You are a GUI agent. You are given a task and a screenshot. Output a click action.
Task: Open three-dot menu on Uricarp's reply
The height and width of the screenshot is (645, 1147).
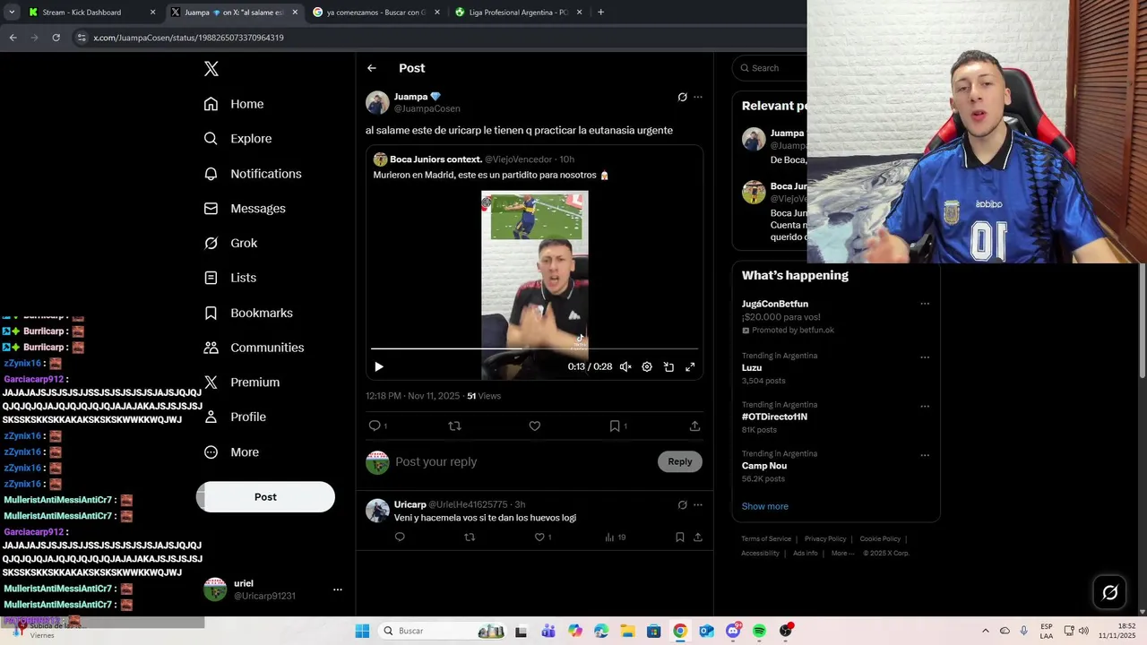click(x=698, y=505)
